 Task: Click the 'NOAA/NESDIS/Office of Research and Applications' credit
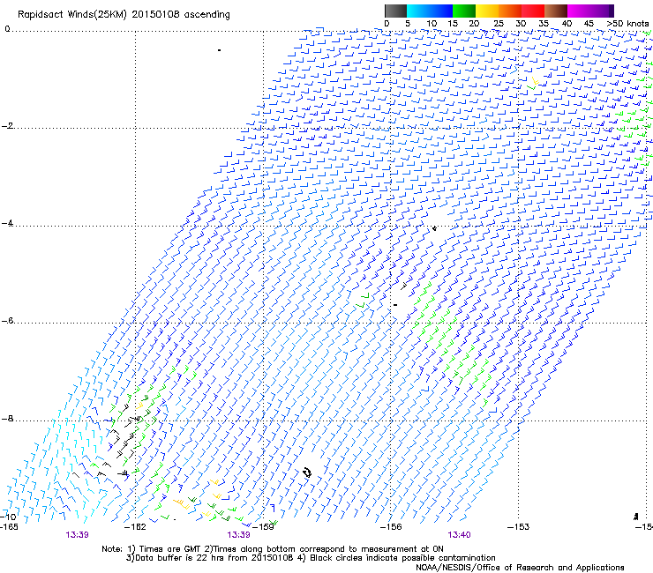tap(520, 568)
